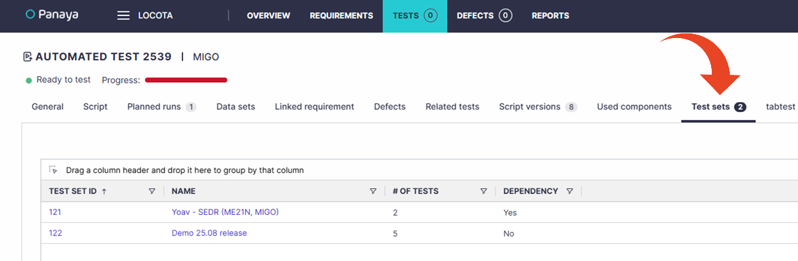The height and width of the screenshot is (261, 798).
Task: Click the # of tests value 5
Action: tap(396, 234)
